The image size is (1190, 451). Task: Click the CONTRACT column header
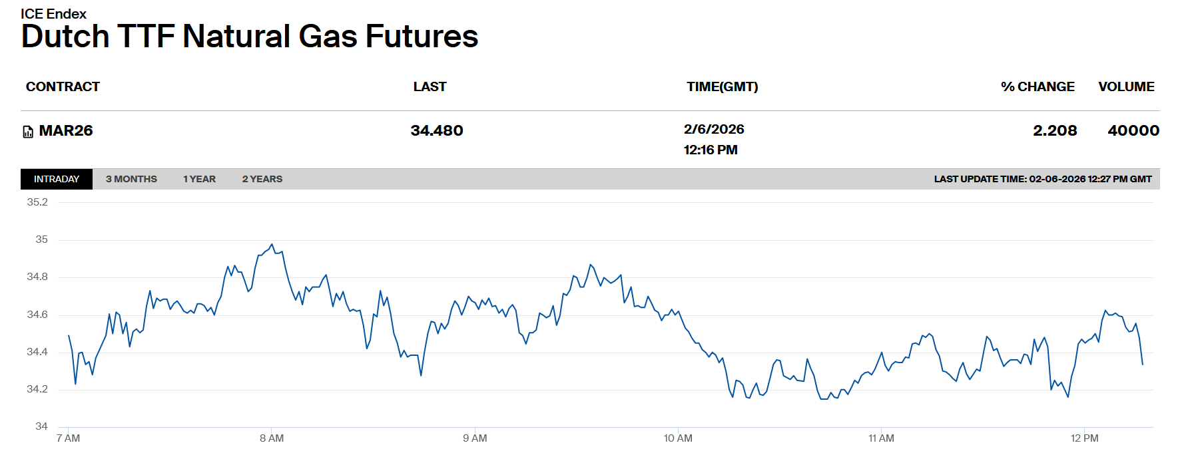tap(63, 86)
